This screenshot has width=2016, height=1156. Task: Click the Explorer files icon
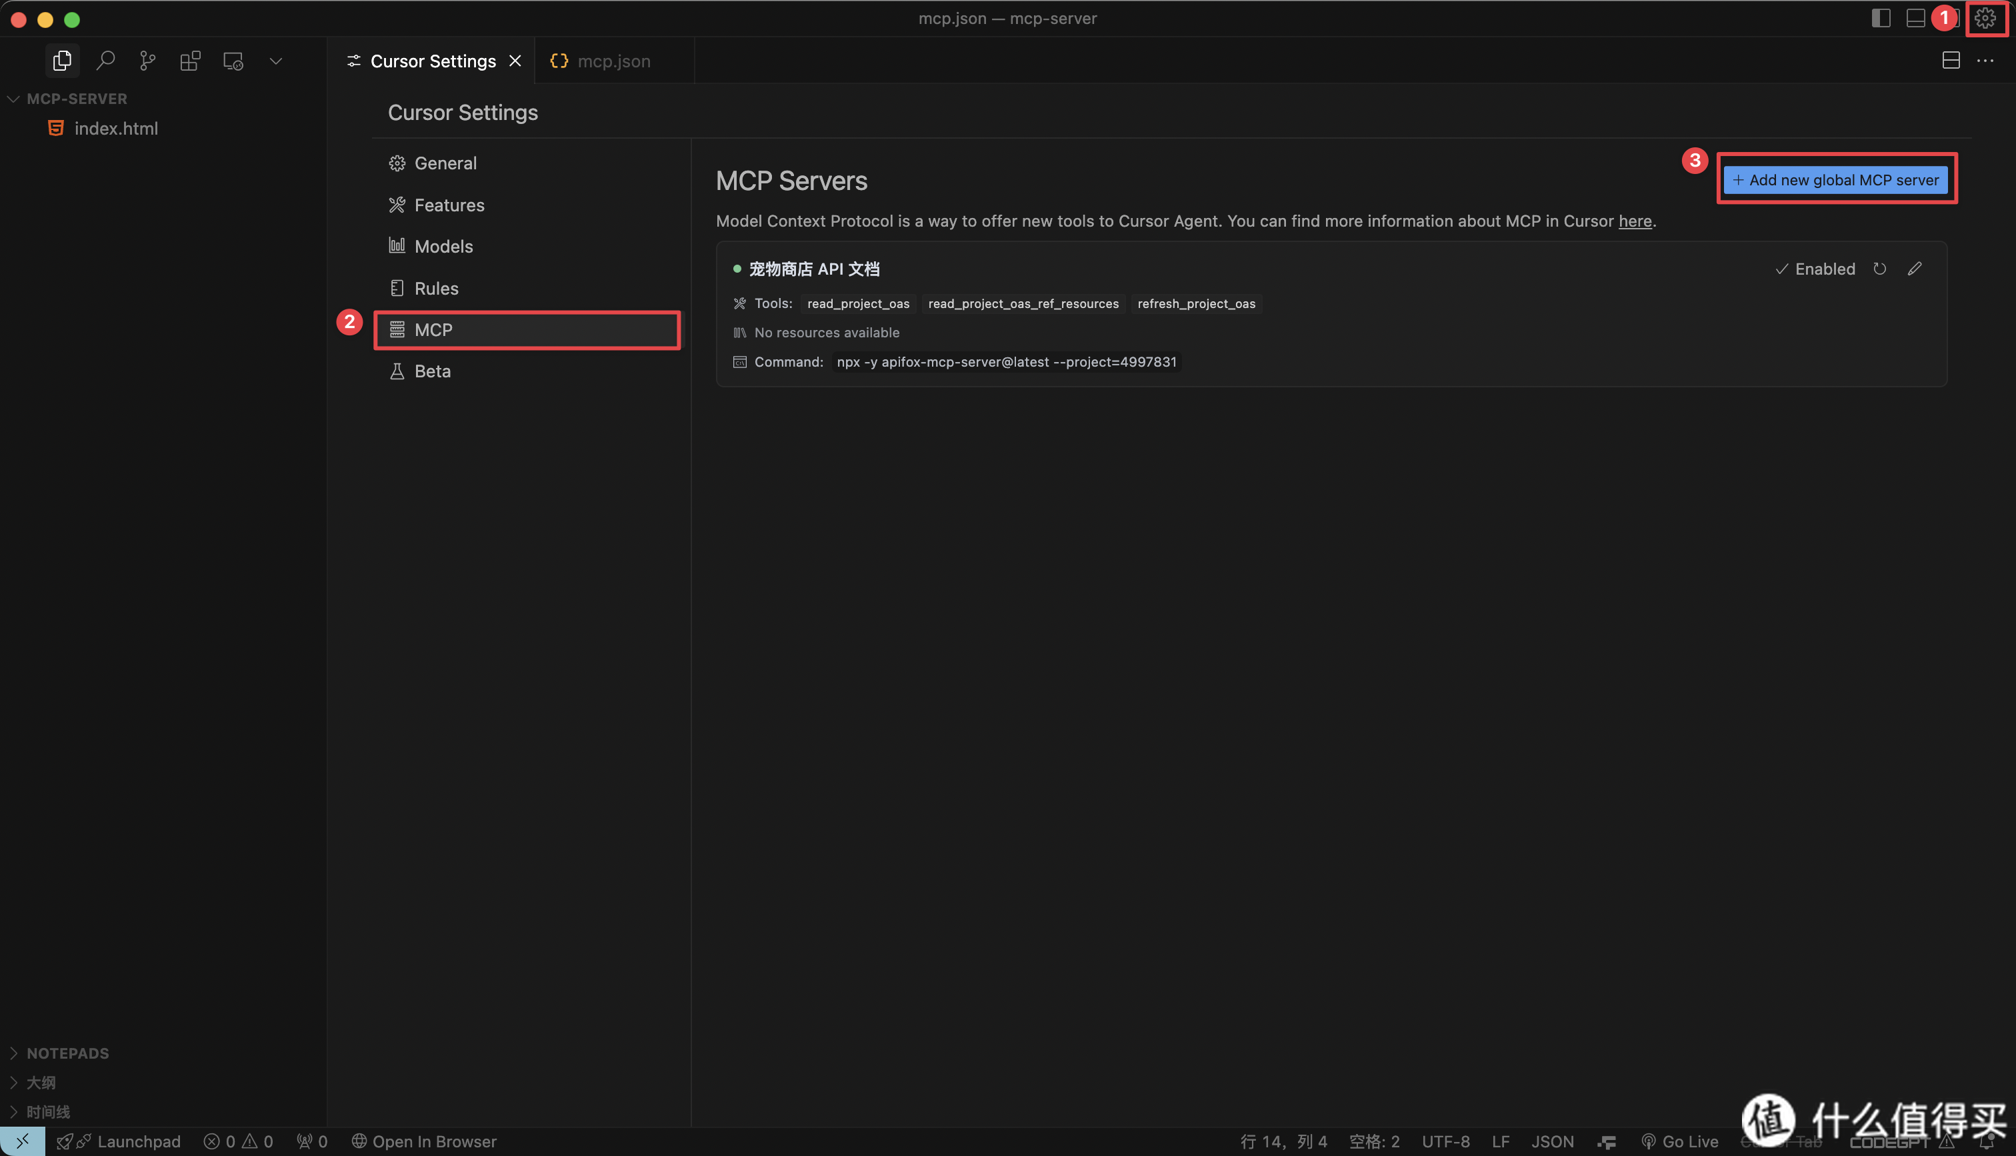pos(62,61)
